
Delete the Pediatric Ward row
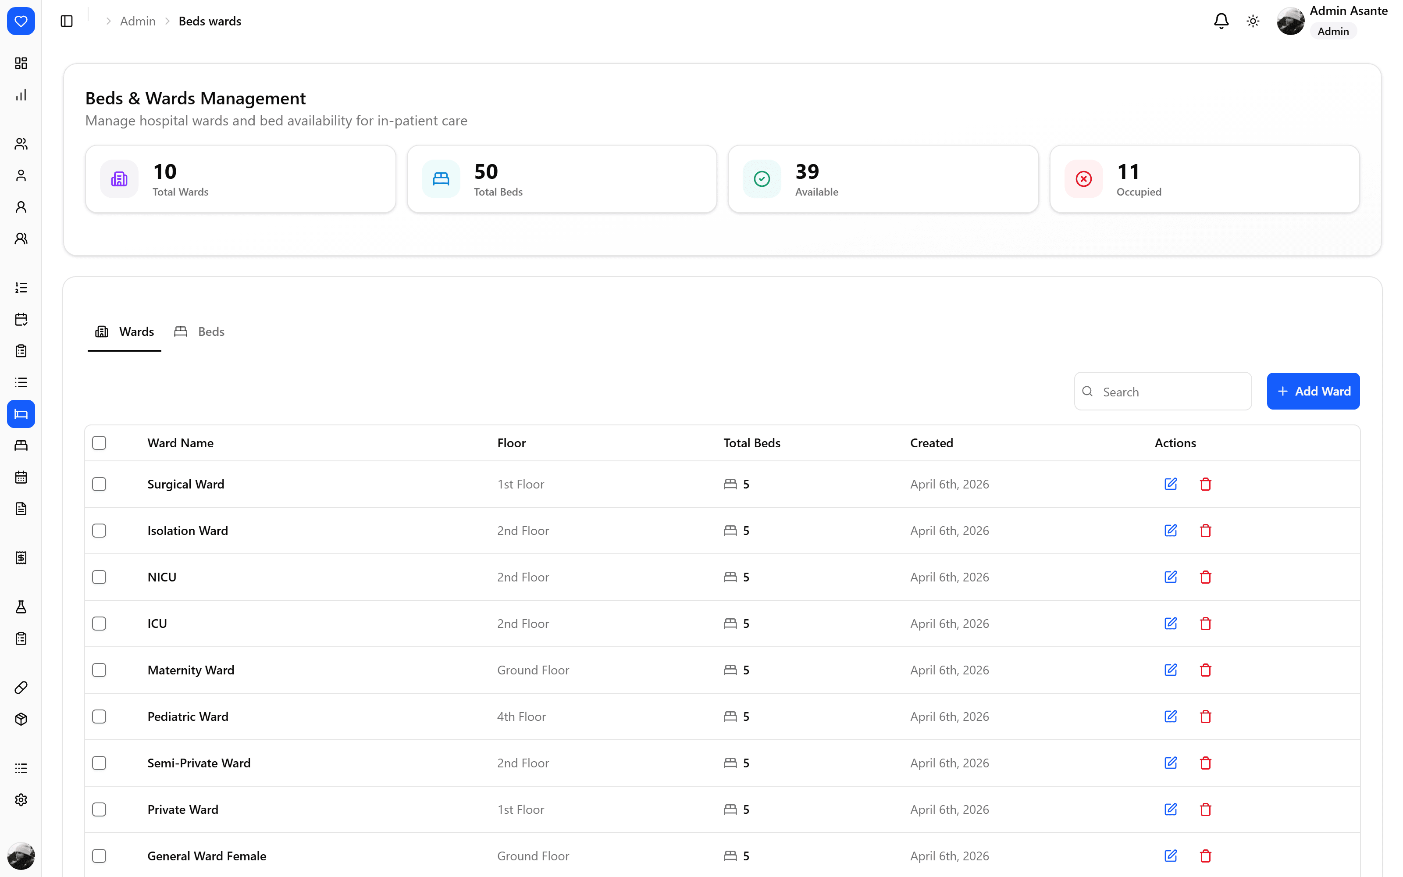pyautogui.click(x=1205, y=717)
